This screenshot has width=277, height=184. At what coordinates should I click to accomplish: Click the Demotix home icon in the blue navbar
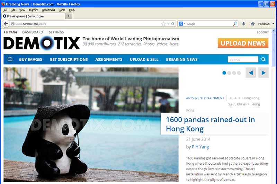coord(10,59)
